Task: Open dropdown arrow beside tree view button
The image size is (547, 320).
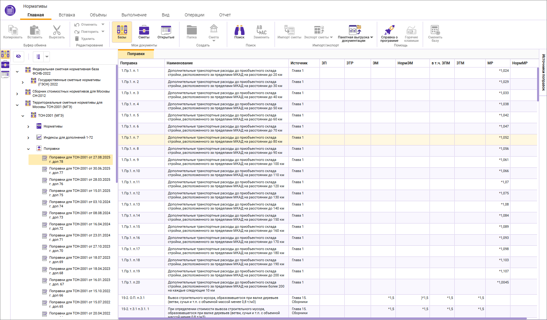Action: pyautogui.click(x=47, y=57)
